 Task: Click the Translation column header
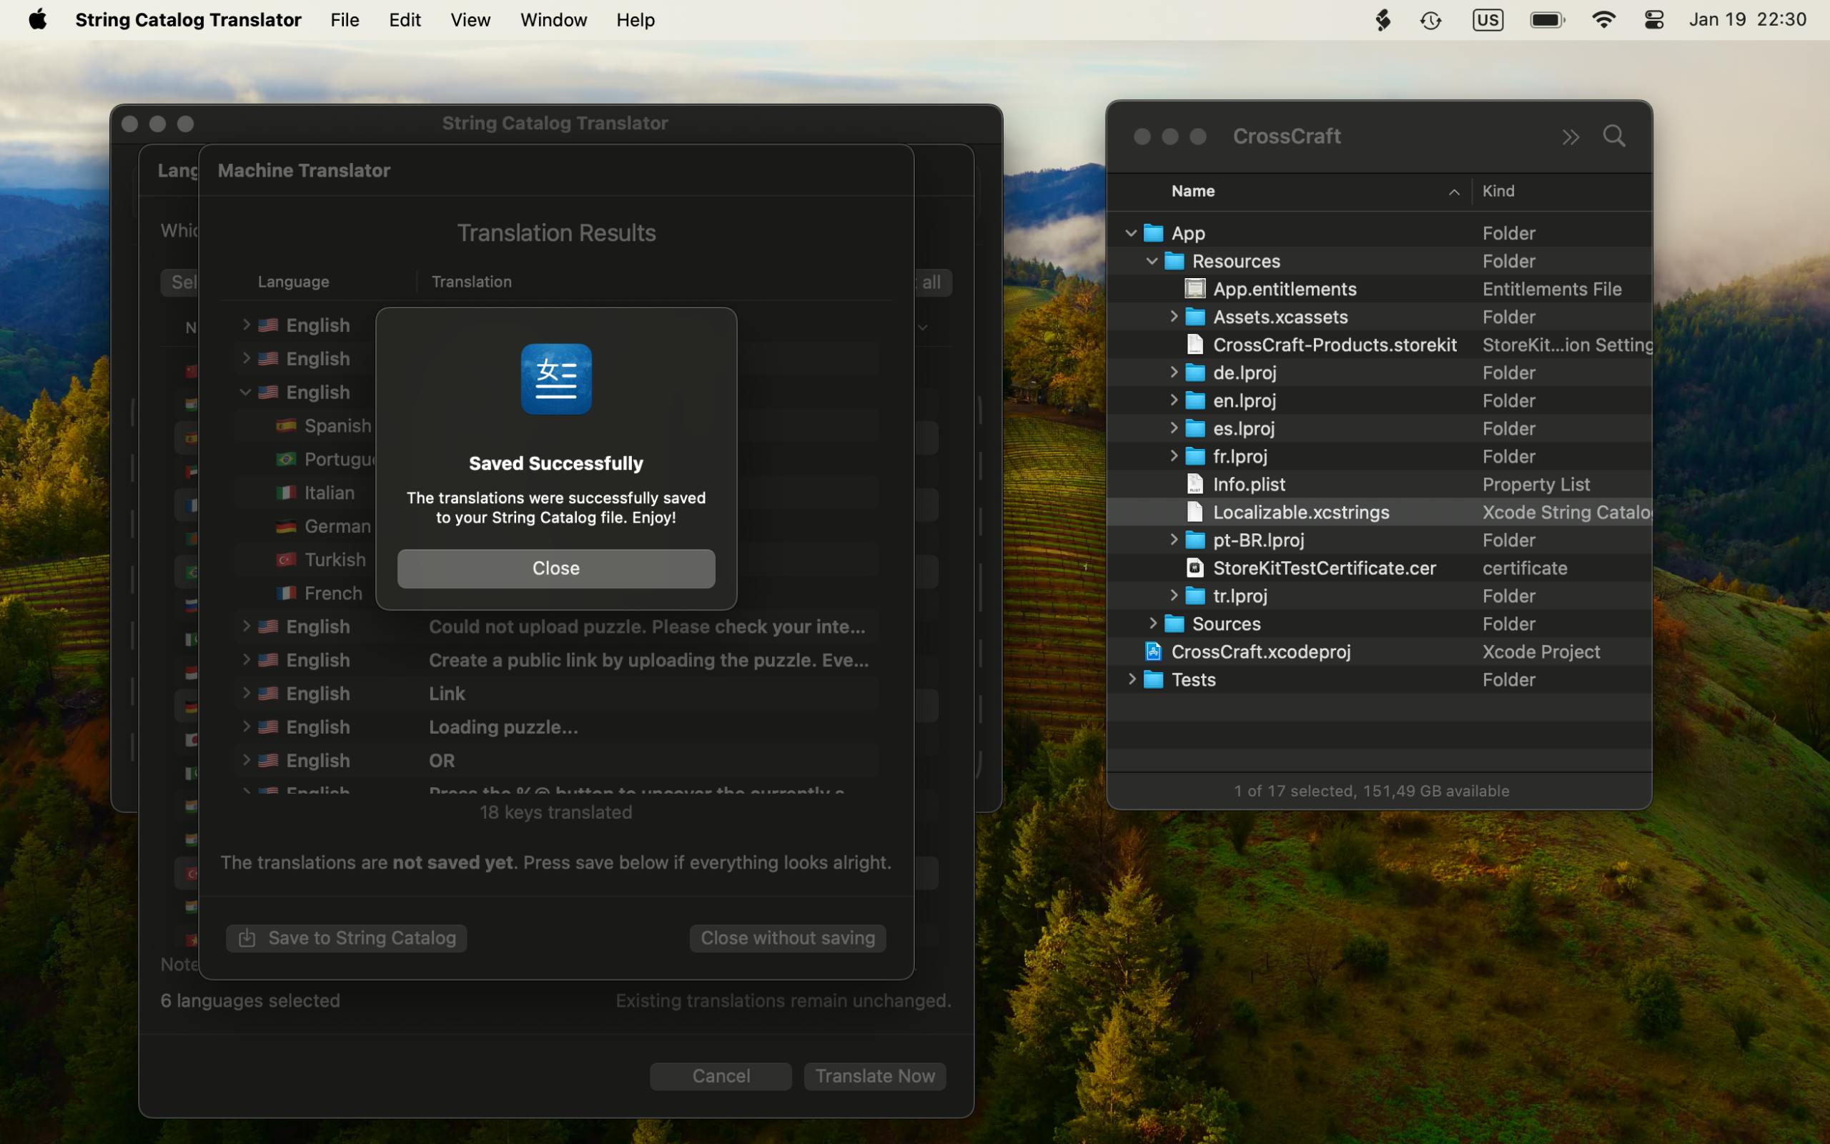471,282
